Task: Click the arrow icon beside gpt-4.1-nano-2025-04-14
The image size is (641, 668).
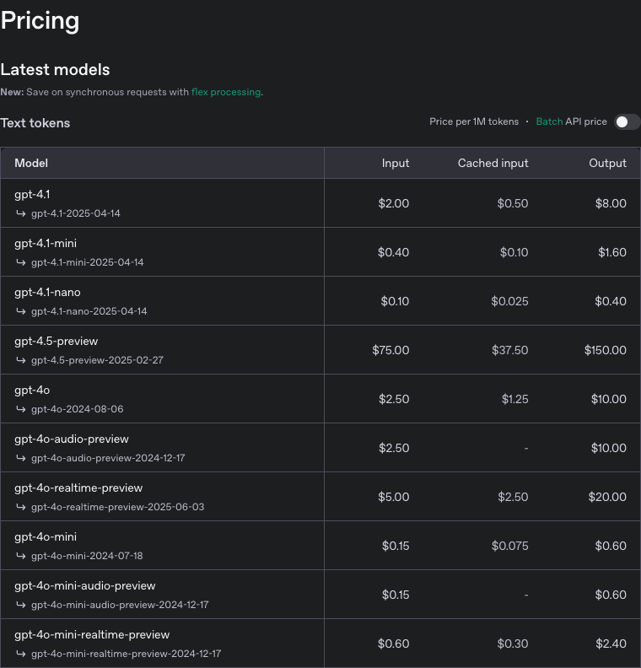Action: 21,311
